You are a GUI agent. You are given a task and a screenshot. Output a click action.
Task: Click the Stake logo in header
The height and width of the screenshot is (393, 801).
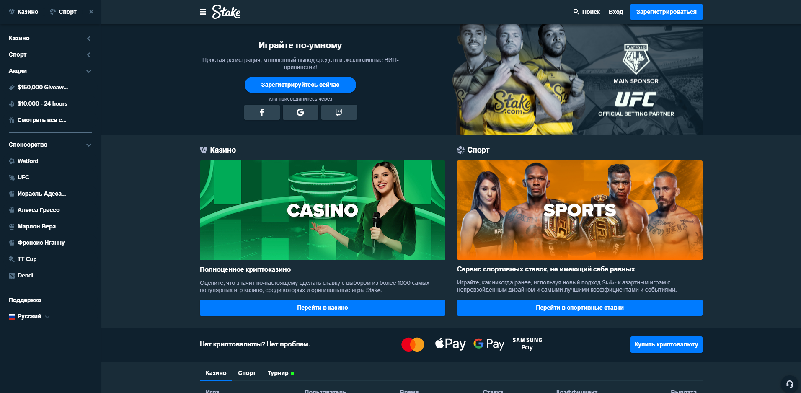pyautogui.click(x=226, y=12)
